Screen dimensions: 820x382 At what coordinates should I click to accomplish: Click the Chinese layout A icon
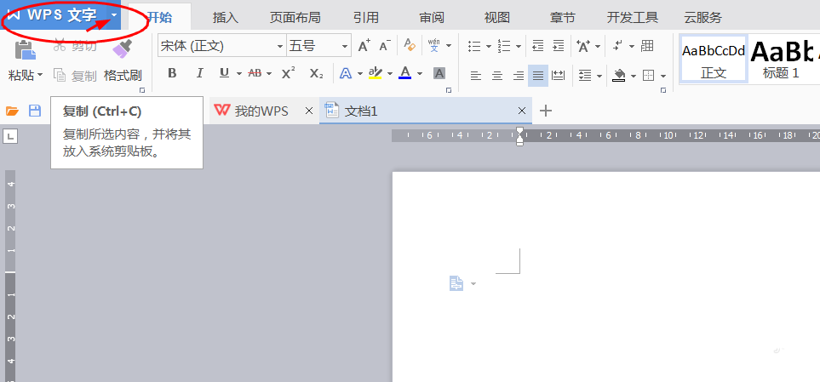583,46
